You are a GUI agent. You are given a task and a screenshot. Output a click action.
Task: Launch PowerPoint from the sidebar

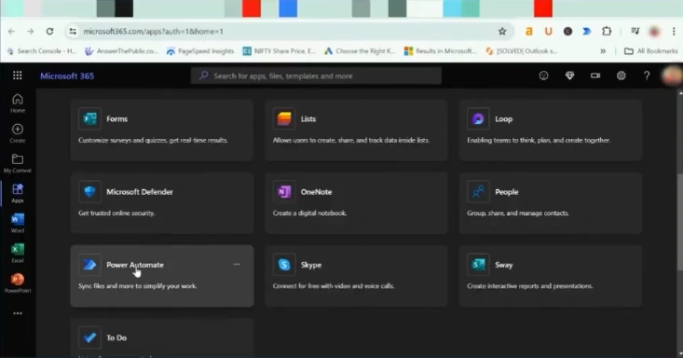[18, 283]
